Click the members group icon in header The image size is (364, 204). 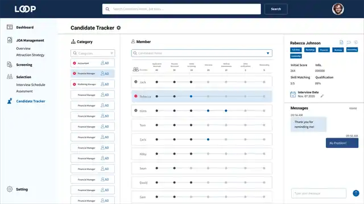pyautogui.click(x=135, y=69)
